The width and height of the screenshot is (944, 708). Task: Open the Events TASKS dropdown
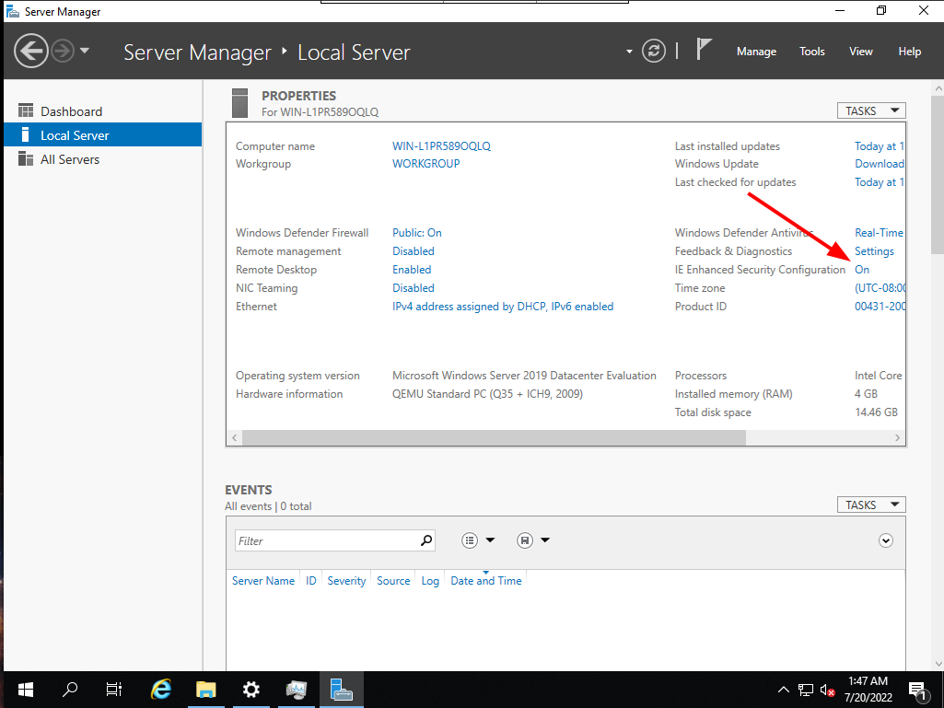tap(871, 505)
